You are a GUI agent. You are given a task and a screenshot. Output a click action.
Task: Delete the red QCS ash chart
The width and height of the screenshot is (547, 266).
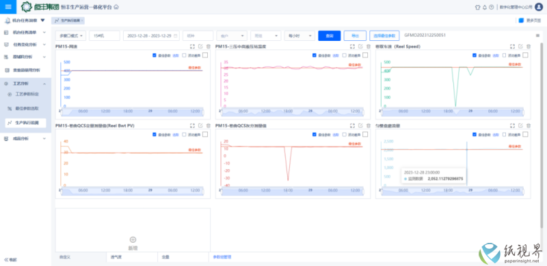(369, 125)
